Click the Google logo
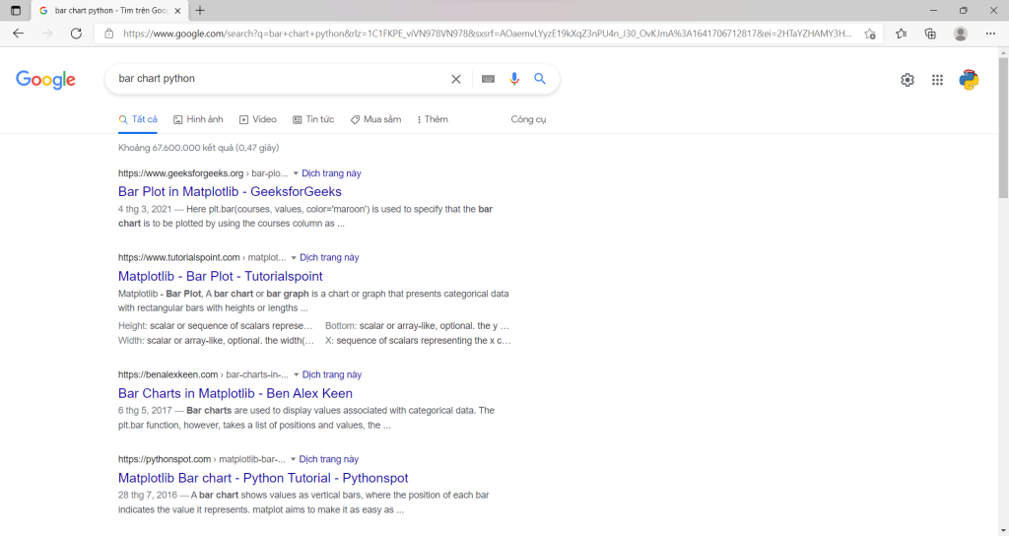The width and height of the screenshot is (1009, 536). tap(45, 79)
